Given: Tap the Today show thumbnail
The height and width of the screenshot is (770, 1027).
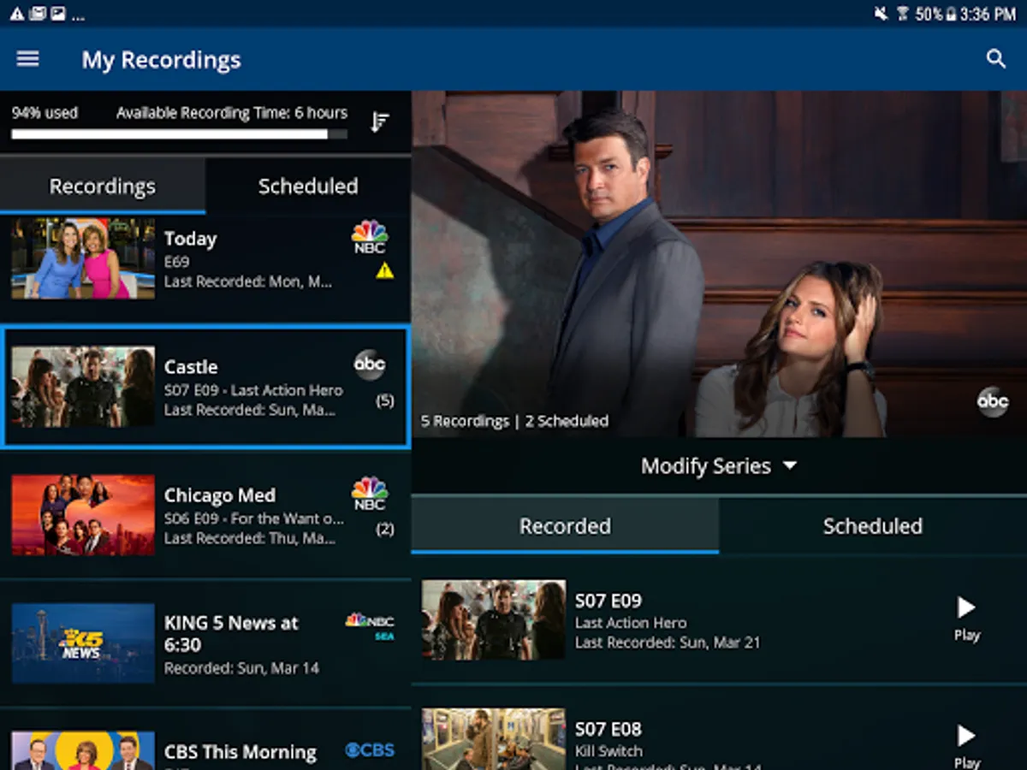Looking at the screenshot, I should coord(83,258).
